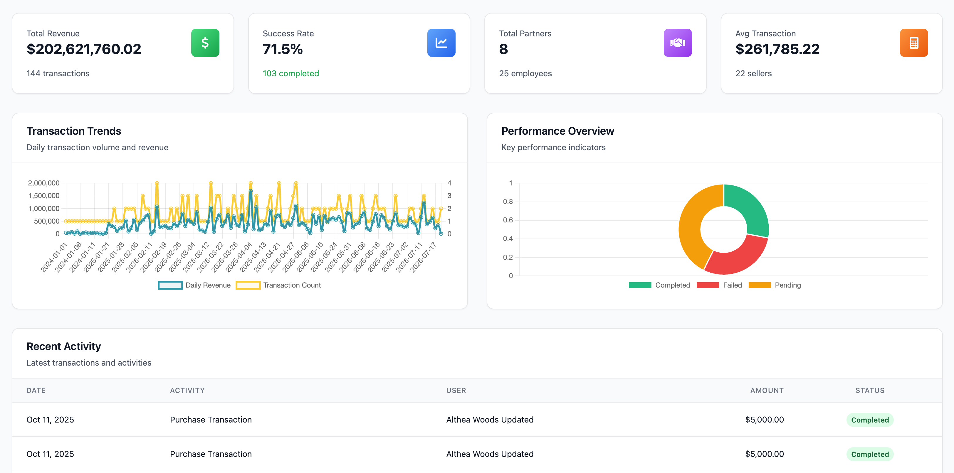
Task: Click the "103 completed" text on Success Rate card
Action: coord(291,73)
